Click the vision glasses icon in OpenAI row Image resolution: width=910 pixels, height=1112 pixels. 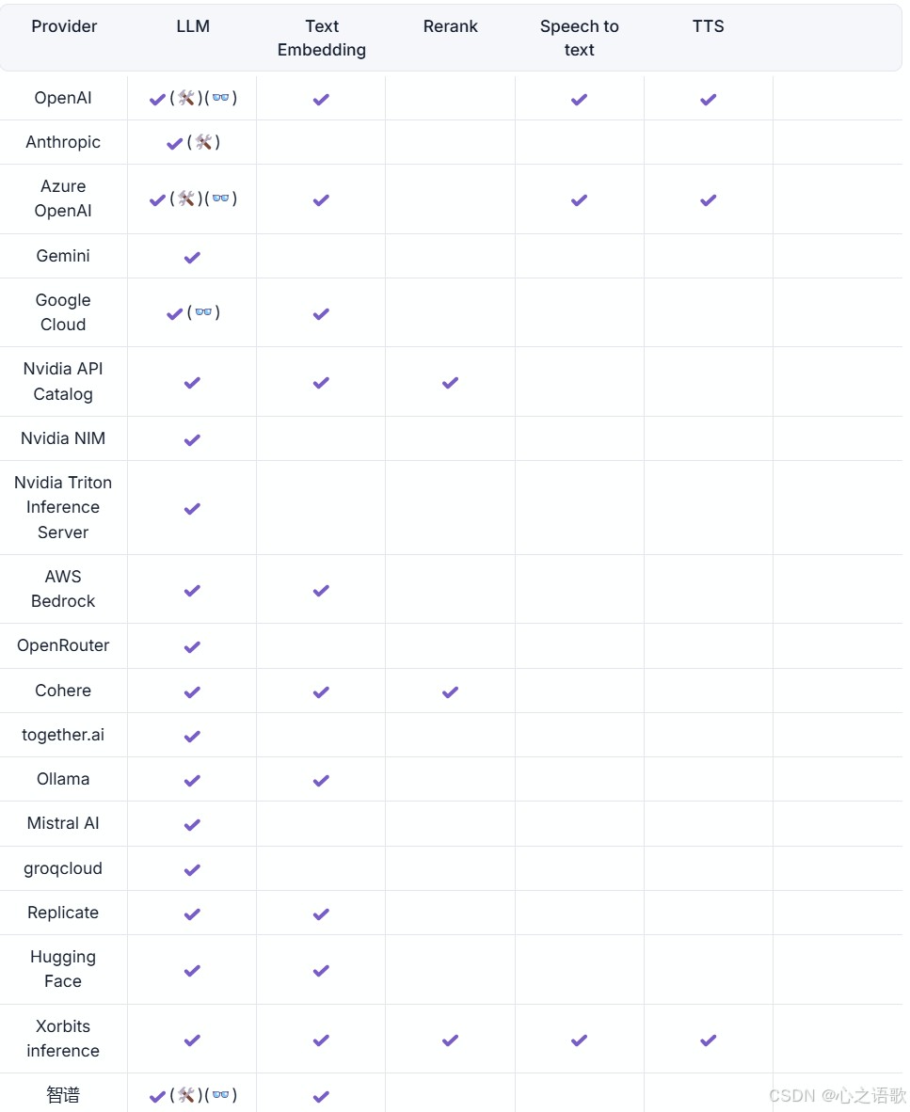pos(221,98)
